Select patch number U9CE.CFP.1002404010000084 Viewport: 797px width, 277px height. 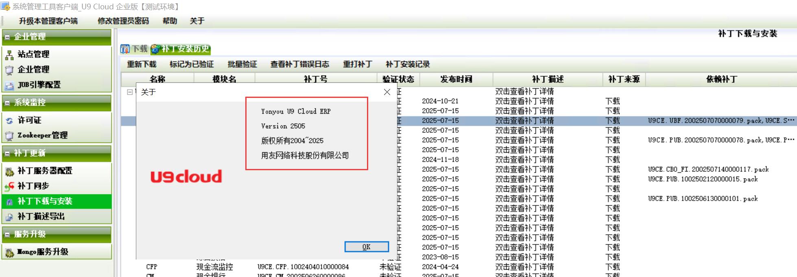pos(303,267)
